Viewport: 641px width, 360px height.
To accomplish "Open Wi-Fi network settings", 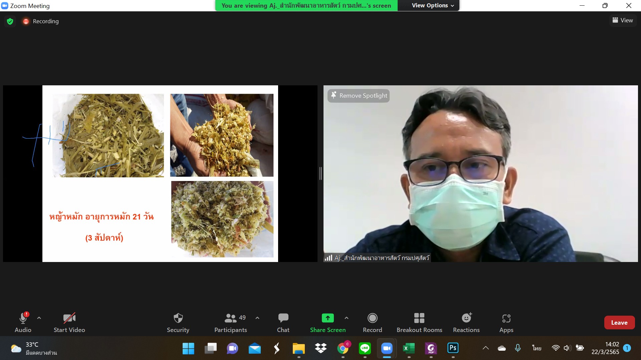I will click(x=556, y=348).
